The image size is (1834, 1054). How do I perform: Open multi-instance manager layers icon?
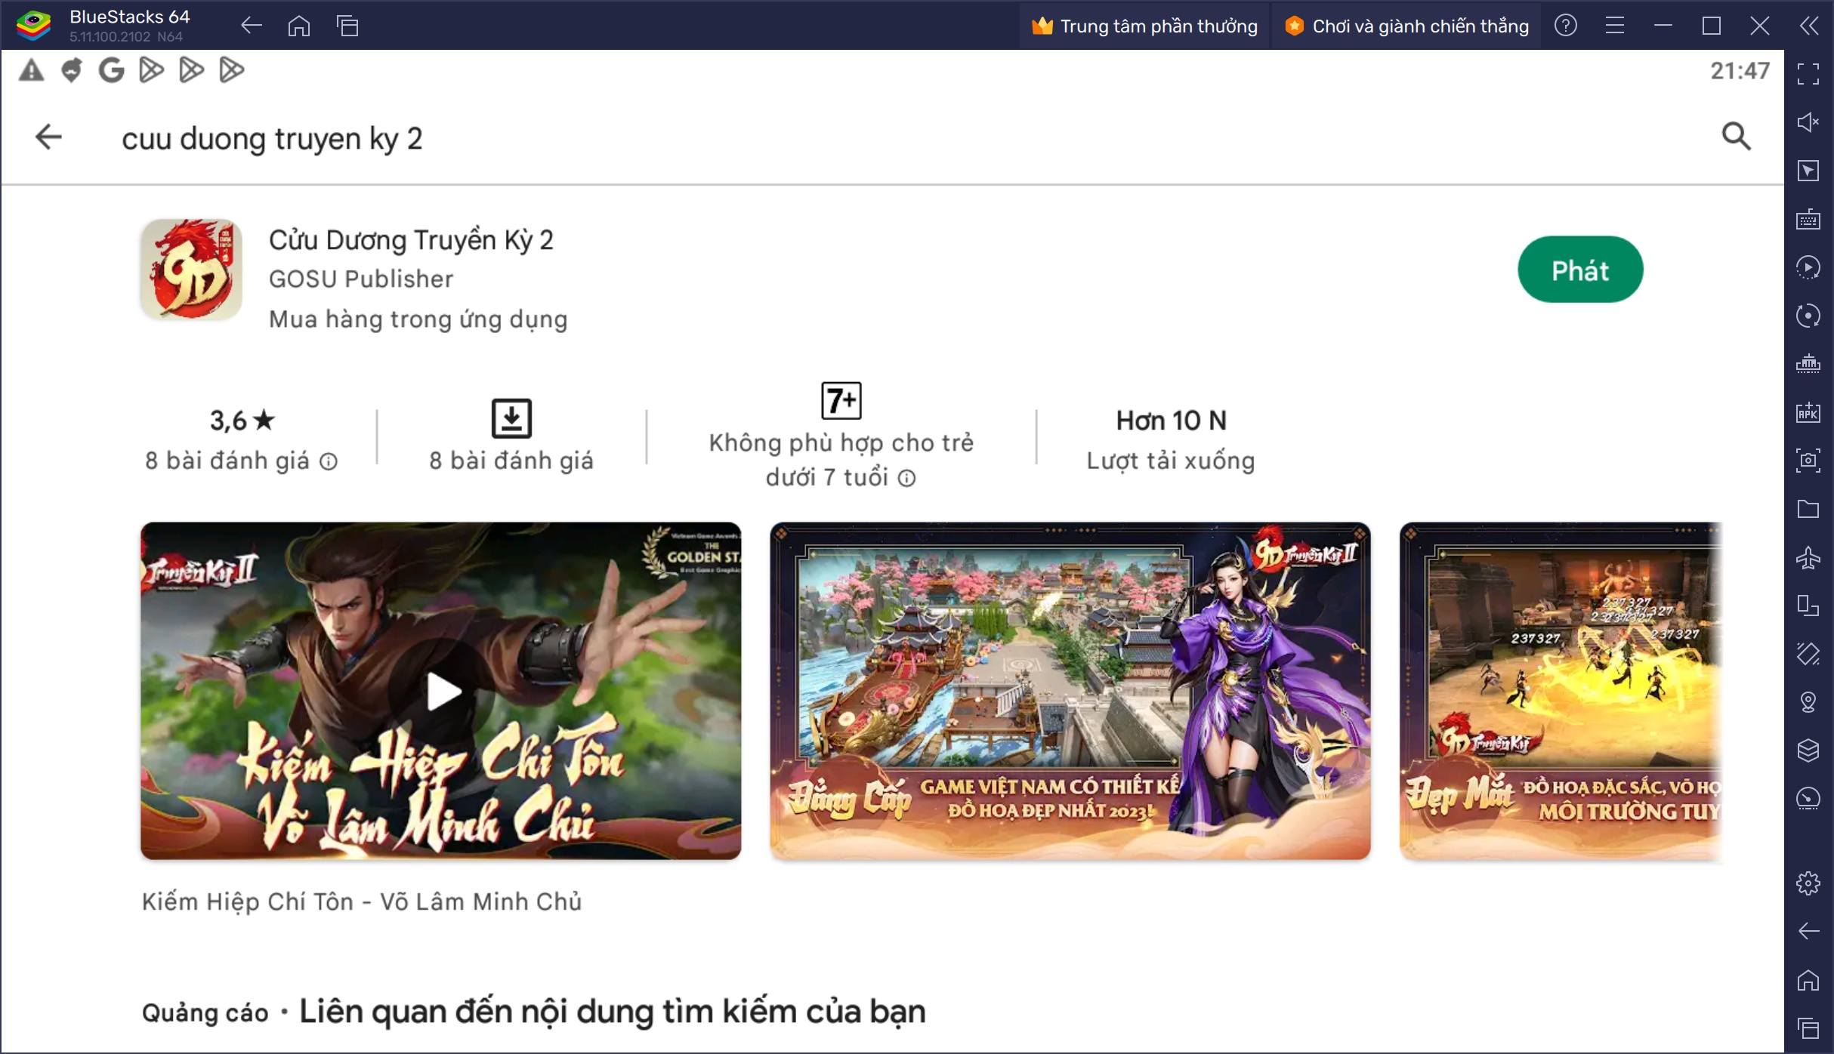coord(1808,750)
